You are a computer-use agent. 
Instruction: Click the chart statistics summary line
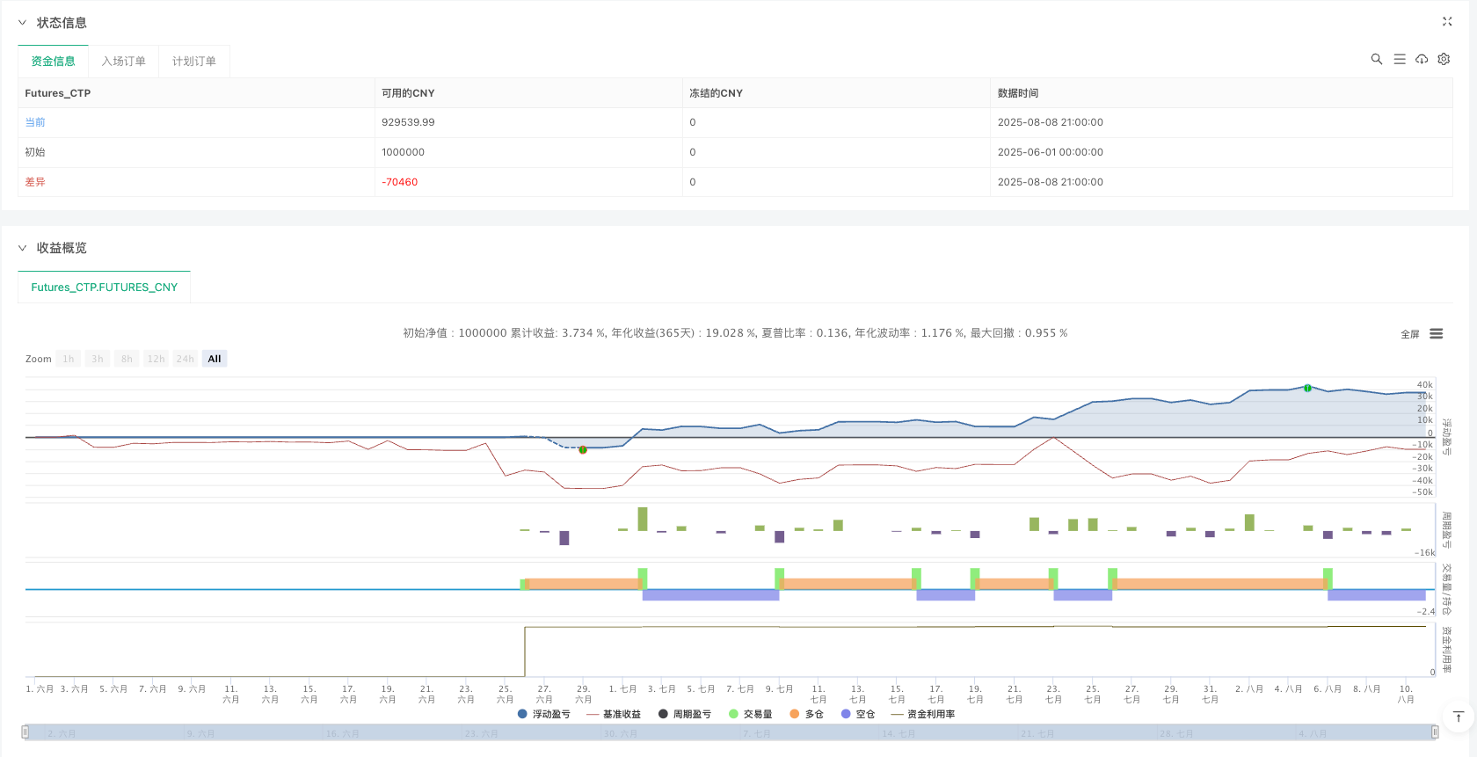pyautogui.click(x=735, y=333)
